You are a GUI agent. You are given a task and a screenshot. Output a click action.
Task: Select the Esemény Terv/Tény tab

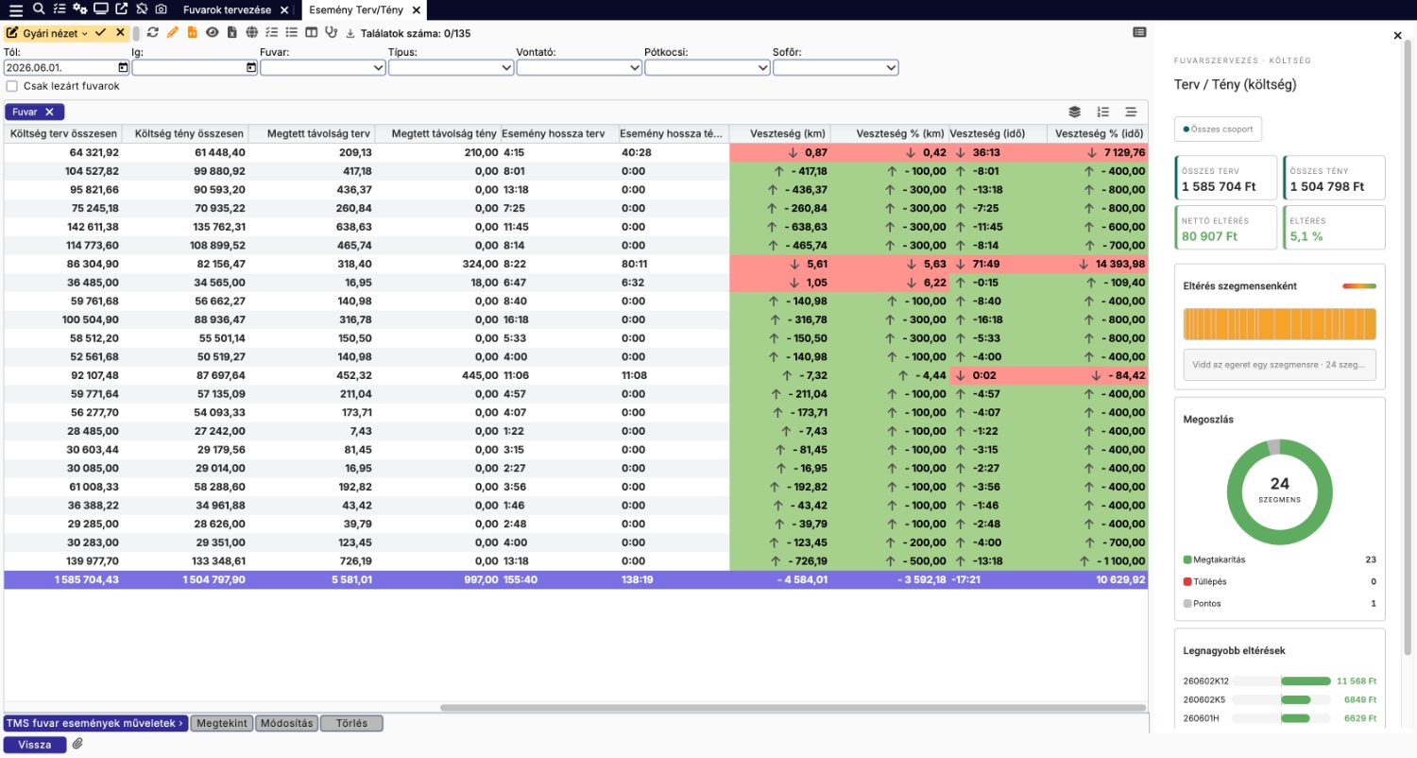[x=355, y=9]
